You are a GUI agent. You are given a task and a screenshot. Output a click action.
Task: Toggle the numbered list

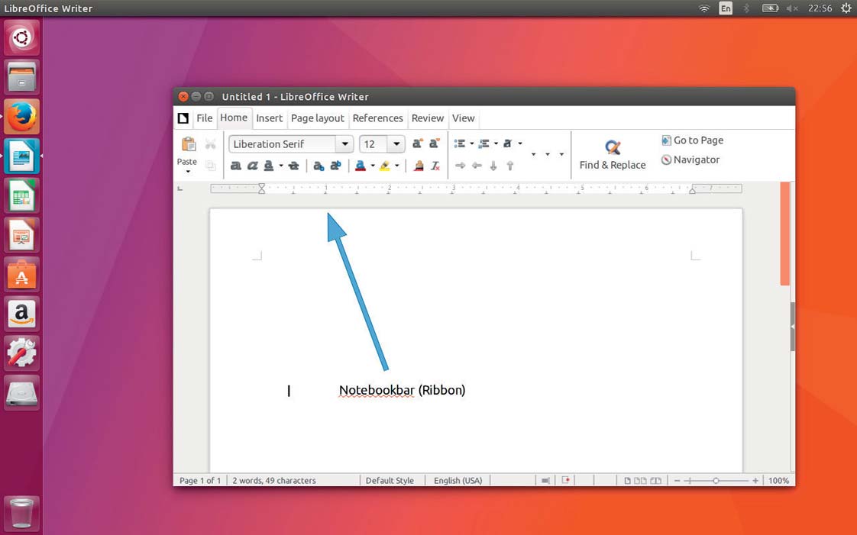coord(483,143)
